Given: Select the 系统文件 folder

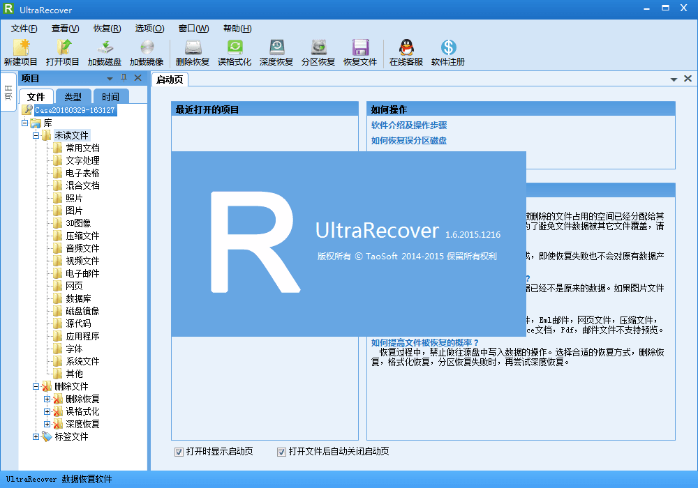Looking at the screenshot, I should [x=82, y=361].
